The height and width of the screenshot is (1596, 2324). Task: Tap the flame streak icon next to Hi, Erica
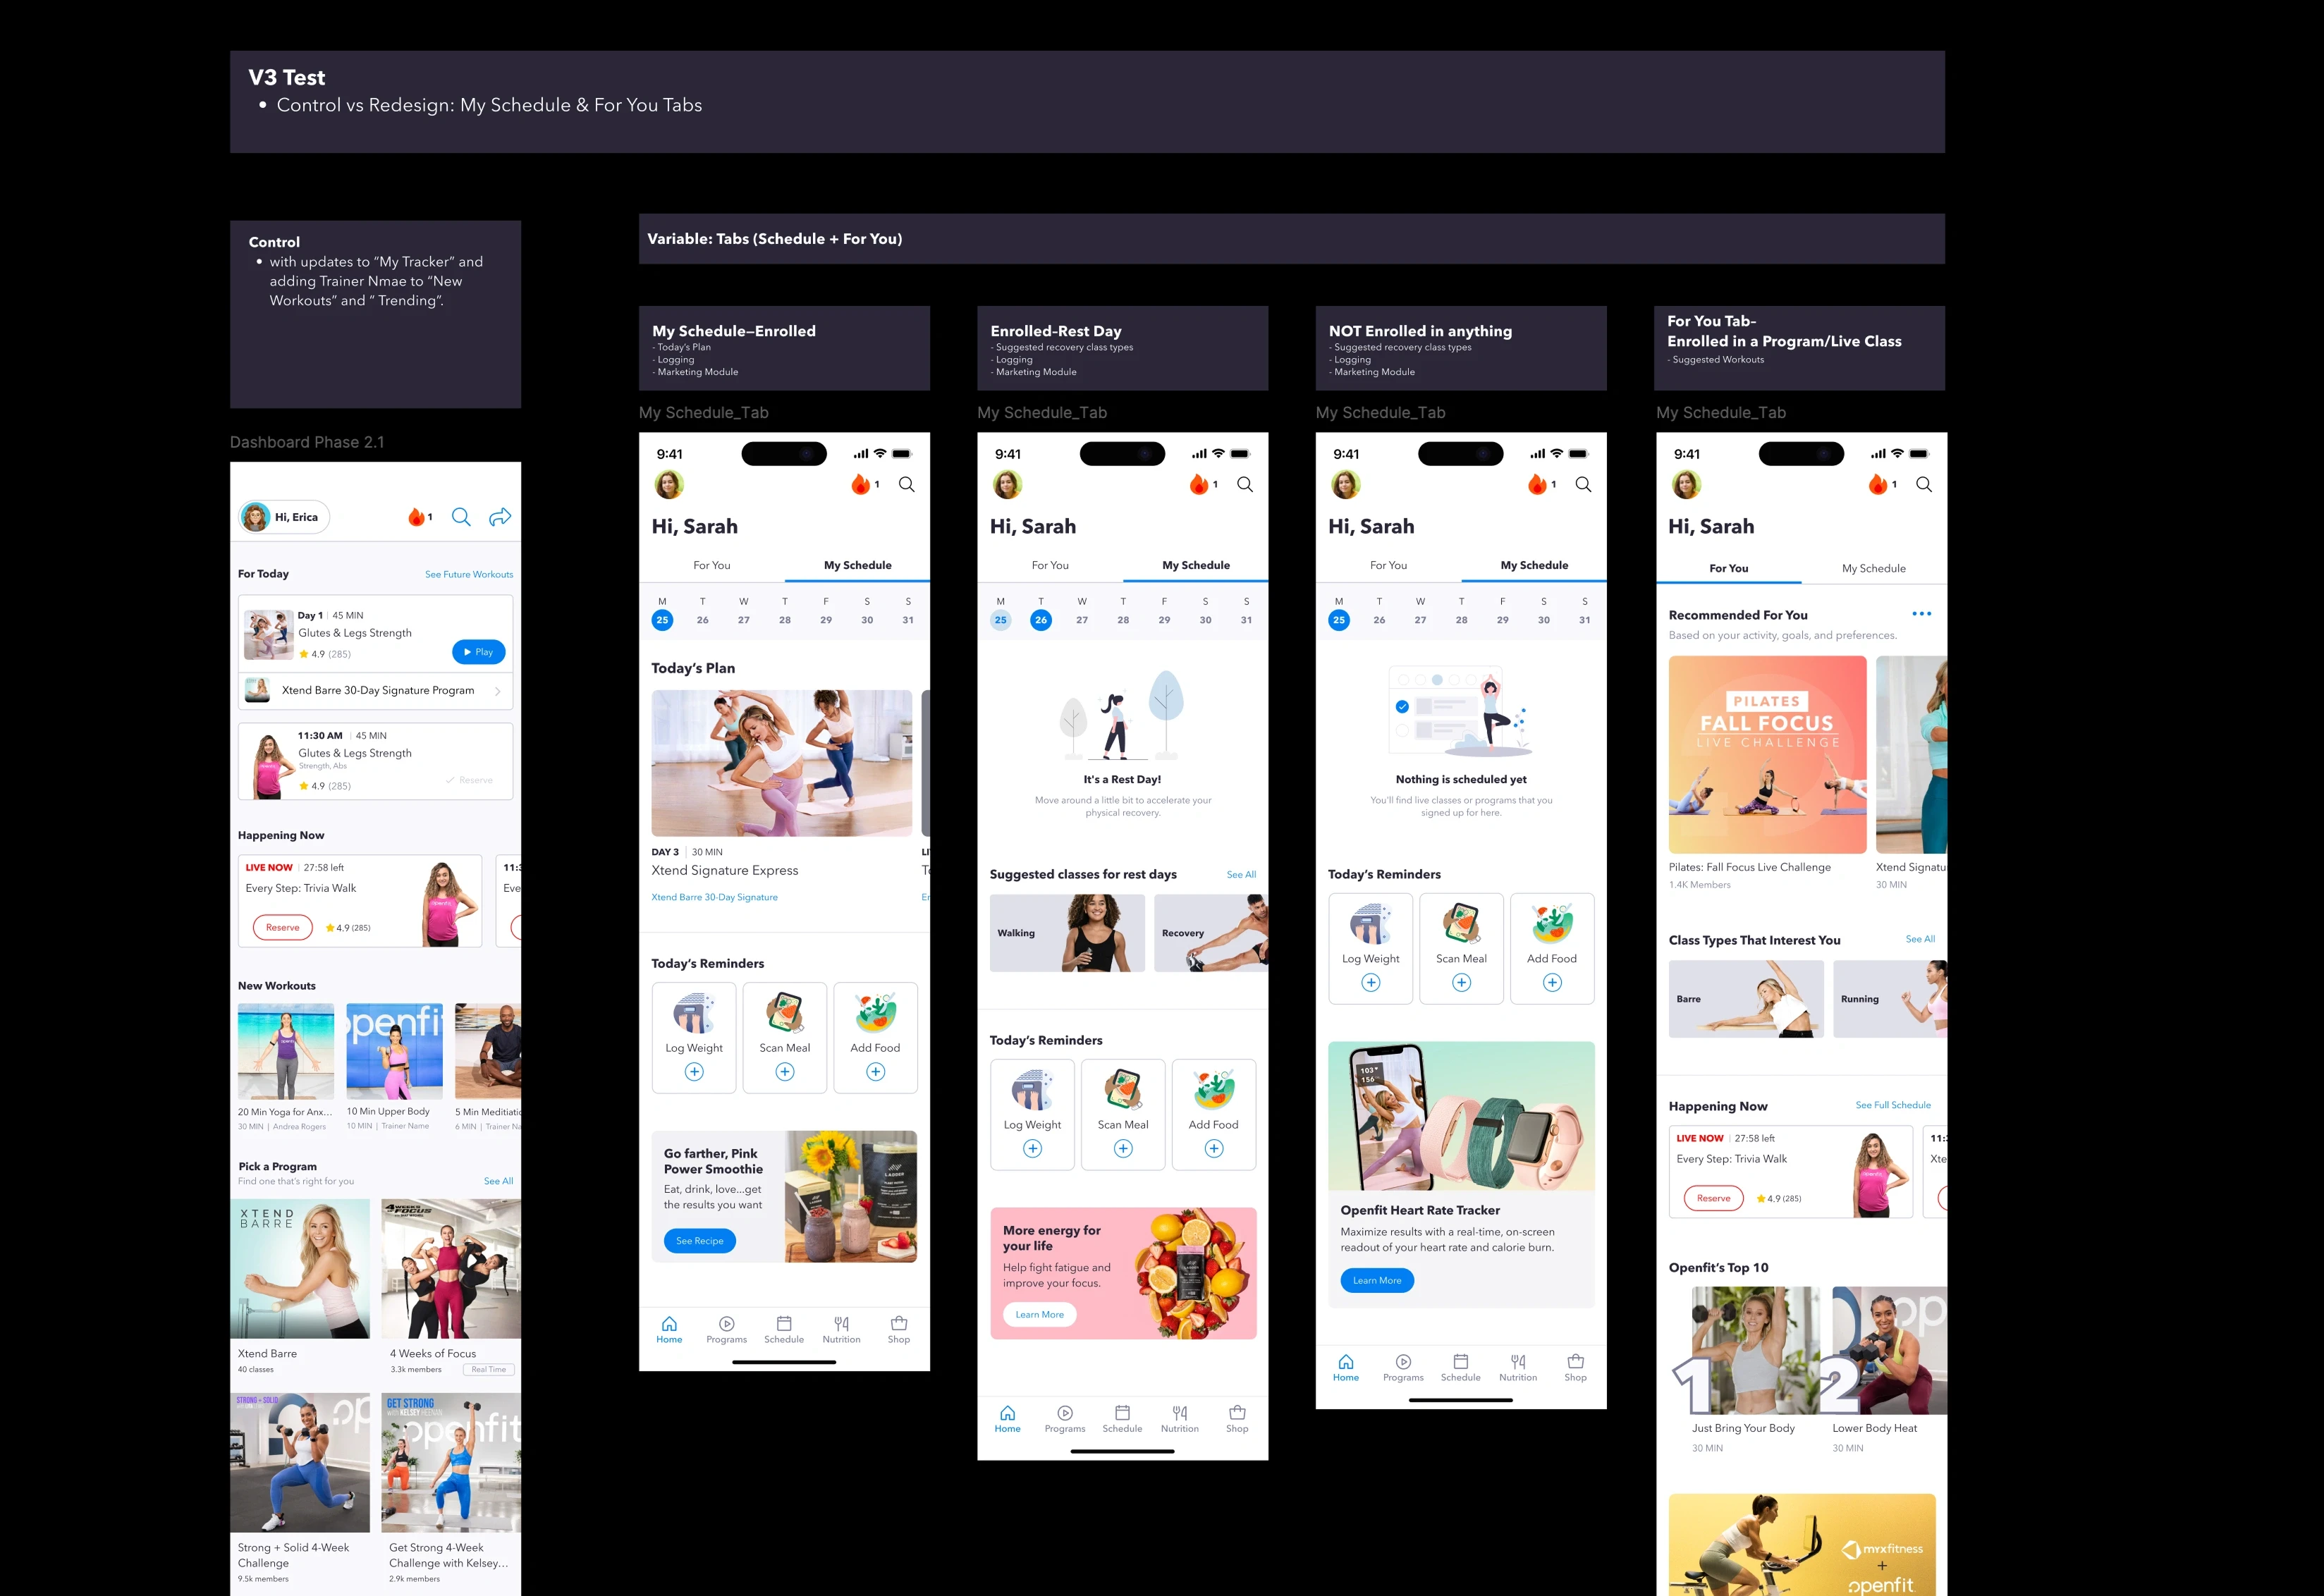pyautogui.click(x=416, y=517)
